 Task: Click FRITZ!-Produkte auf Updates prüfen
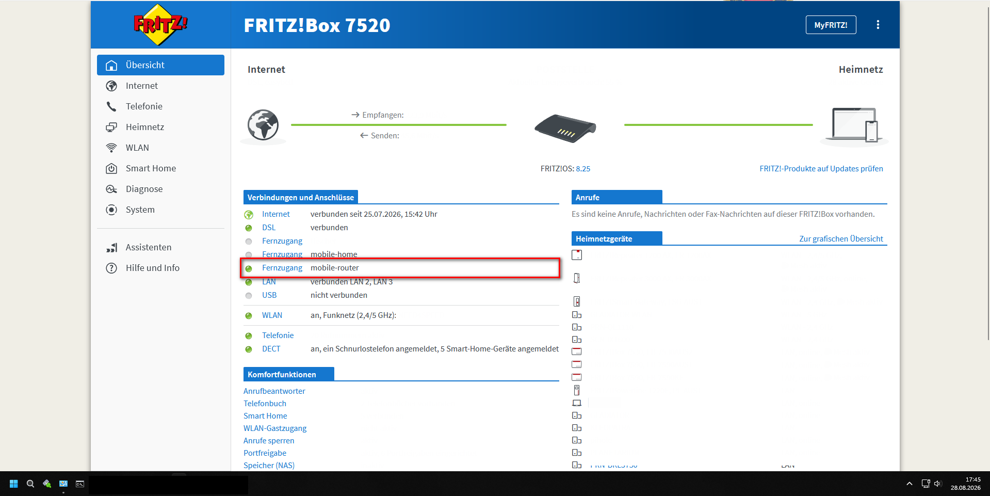coord(821,169)
